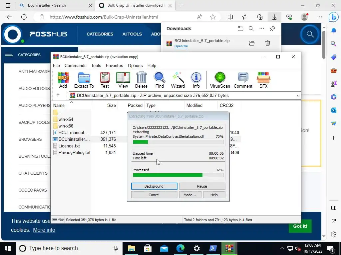Click Windows taskbar search box
The image size is (341, 255).
coord(69,248)
